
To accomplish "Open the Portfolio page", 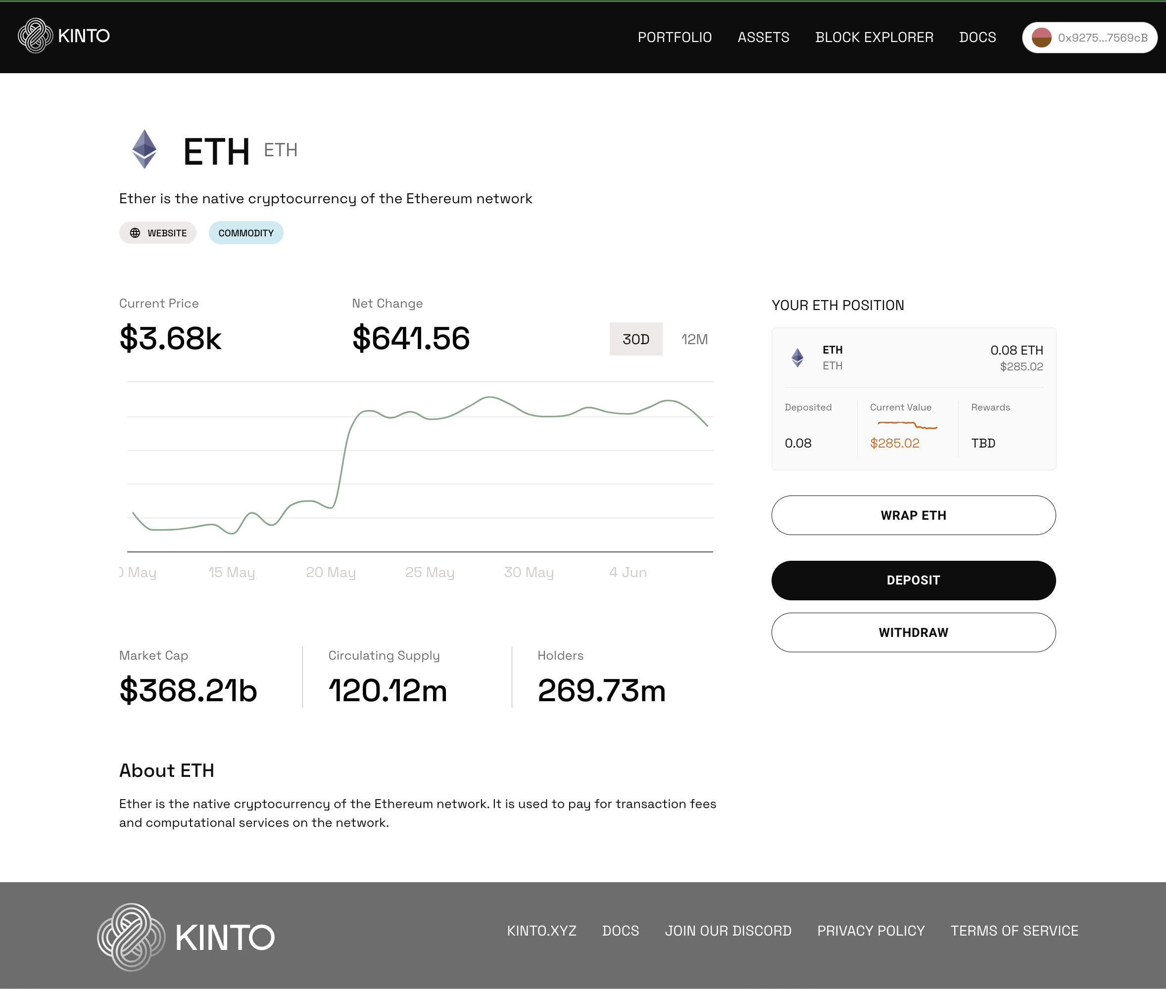I will point(675,38).
